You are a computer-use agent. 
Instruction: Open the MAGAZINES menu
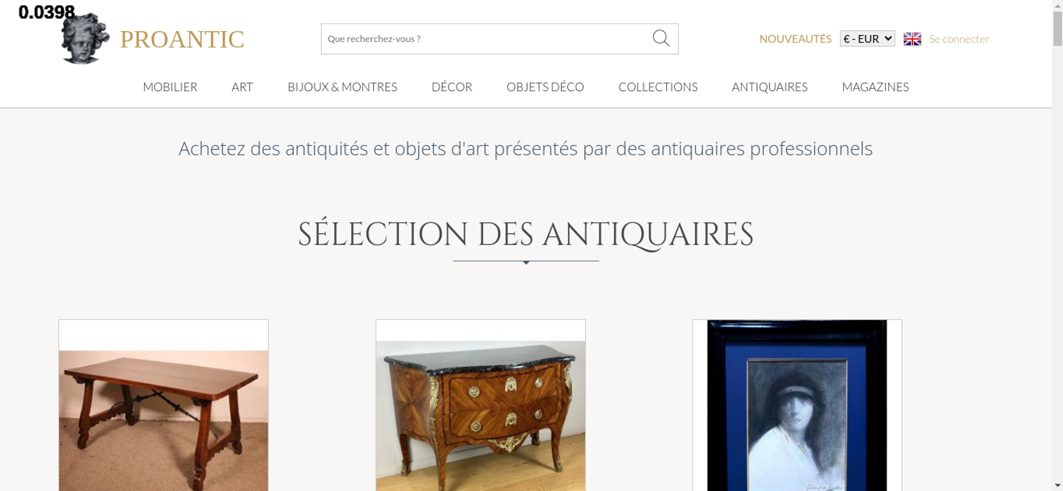coord(875,87)
